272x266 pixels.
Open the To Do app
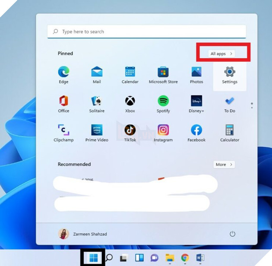point(230,104)
